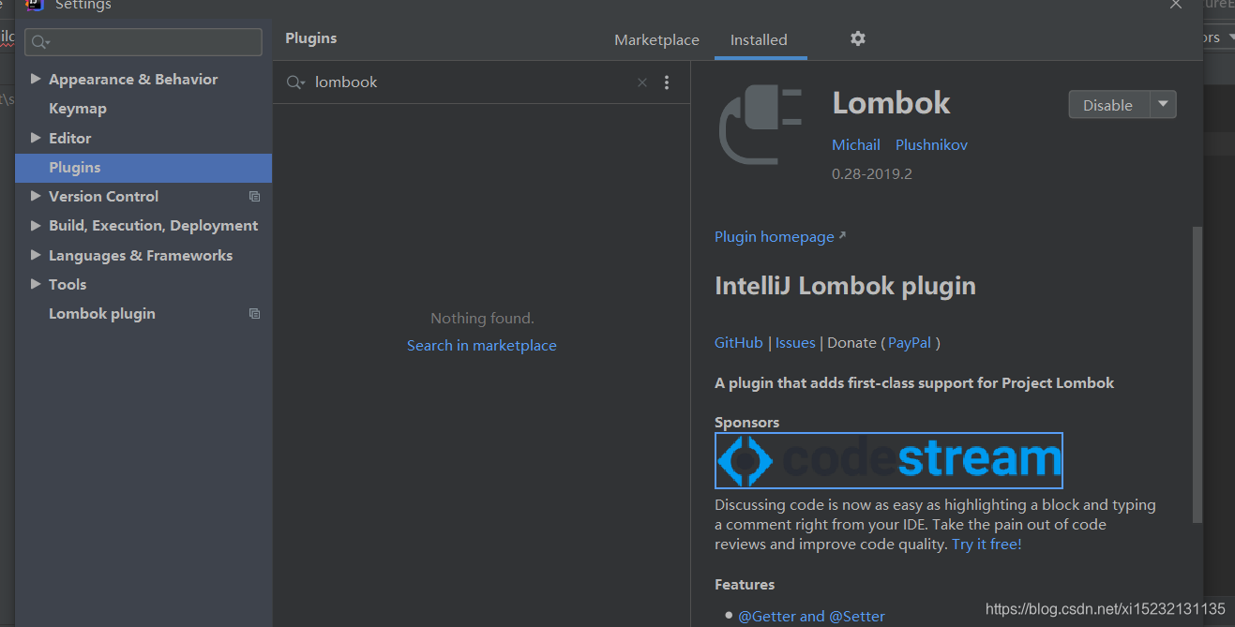
Task: Click the Lombok plug logo icon
Action: (x=761, y=126)
